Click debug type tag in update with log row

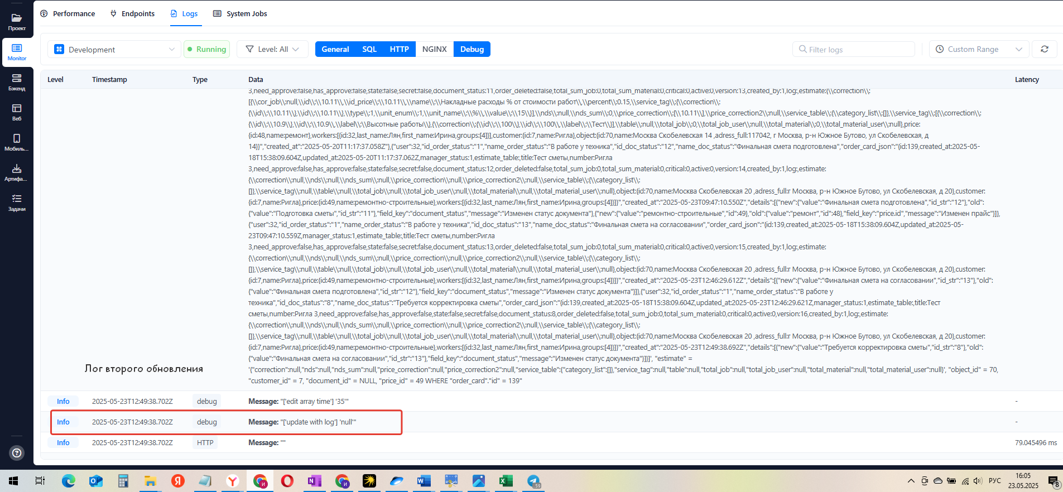(x=206, y=422)
